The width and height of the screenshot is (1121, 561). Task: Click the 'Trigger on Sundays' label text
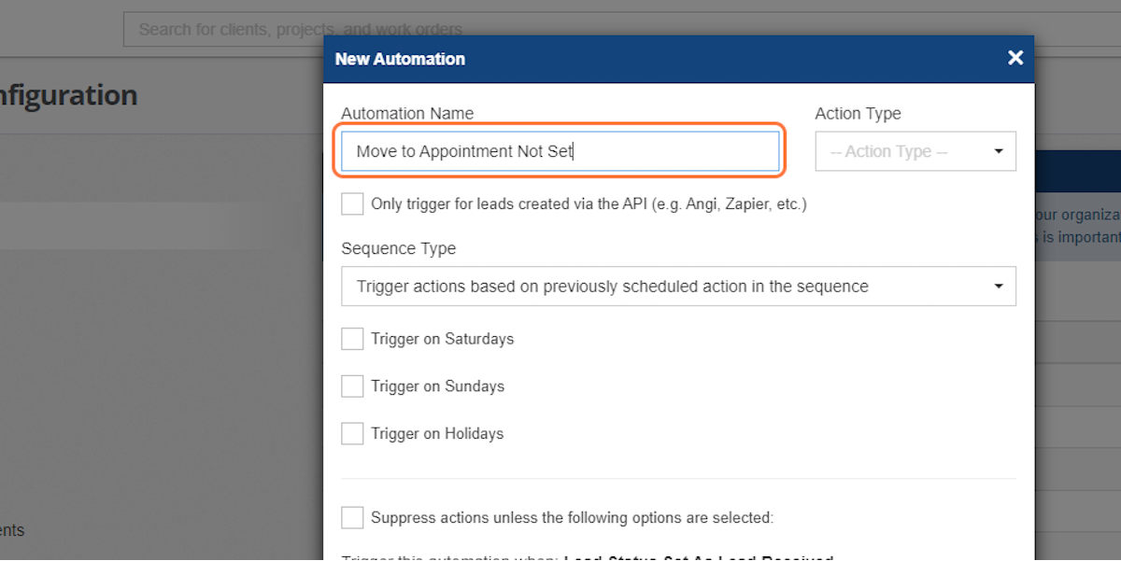437,386
